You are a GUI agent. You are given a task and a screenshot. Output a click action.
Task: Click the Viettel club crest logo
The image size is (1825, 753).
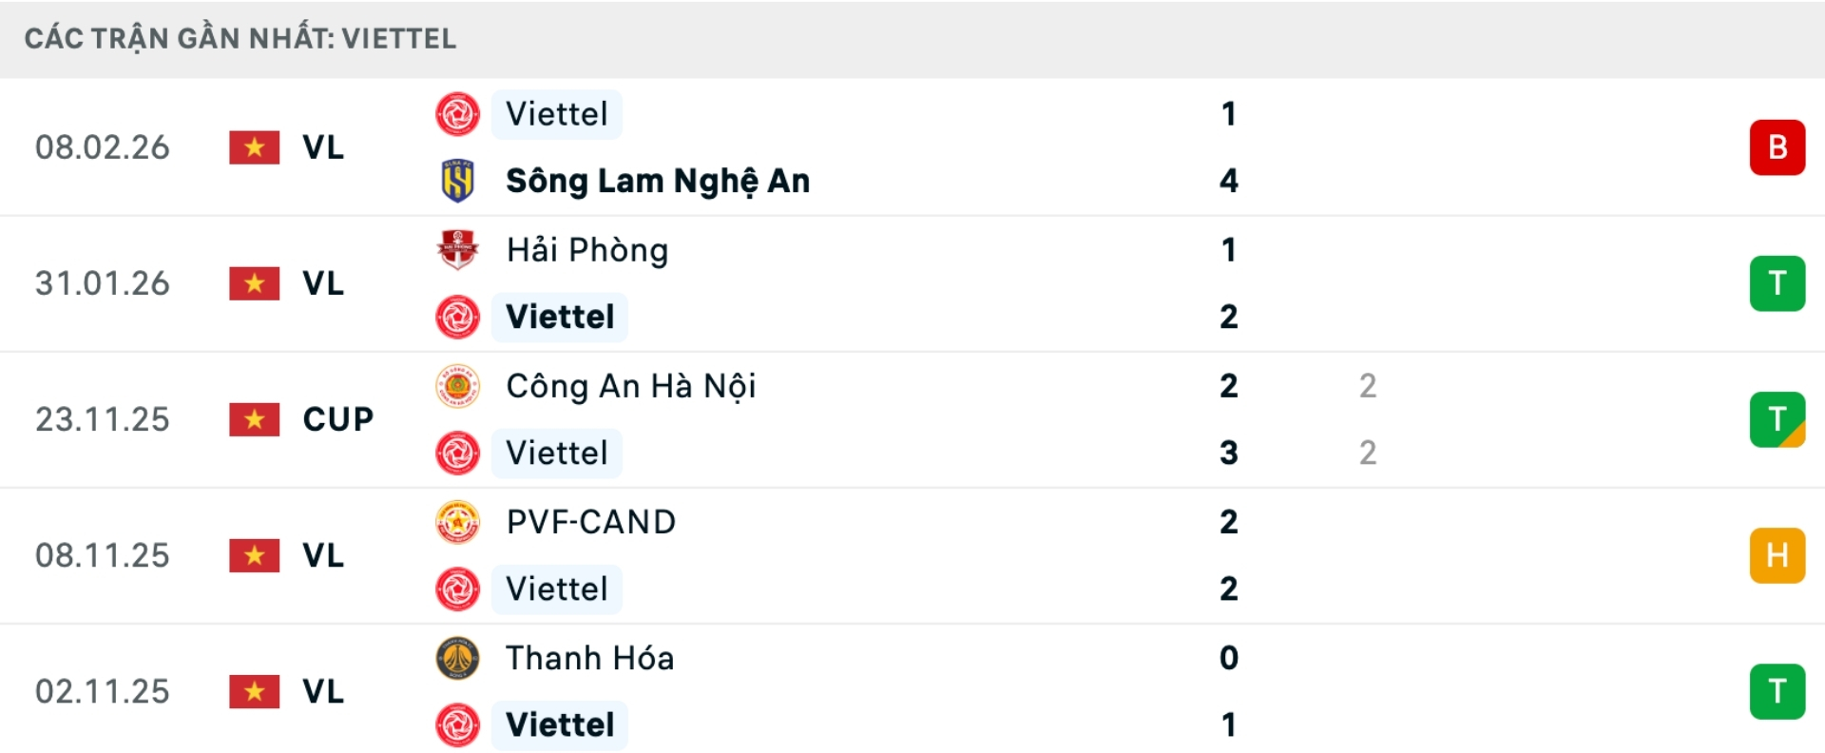pyautogui.click(x=459, y=114)
